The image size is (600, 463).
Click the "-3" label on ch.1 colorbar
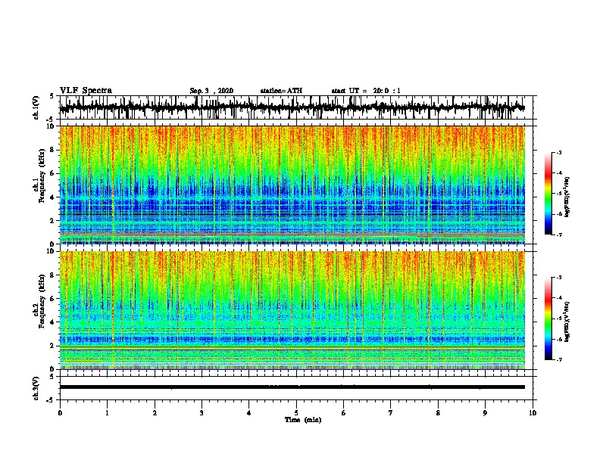click(559, 152)
